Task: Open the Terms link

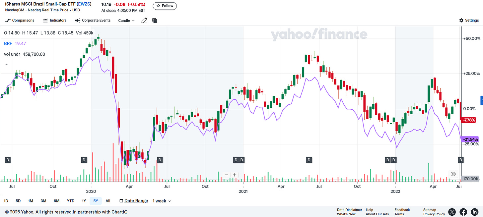Action: coord(399,214)
